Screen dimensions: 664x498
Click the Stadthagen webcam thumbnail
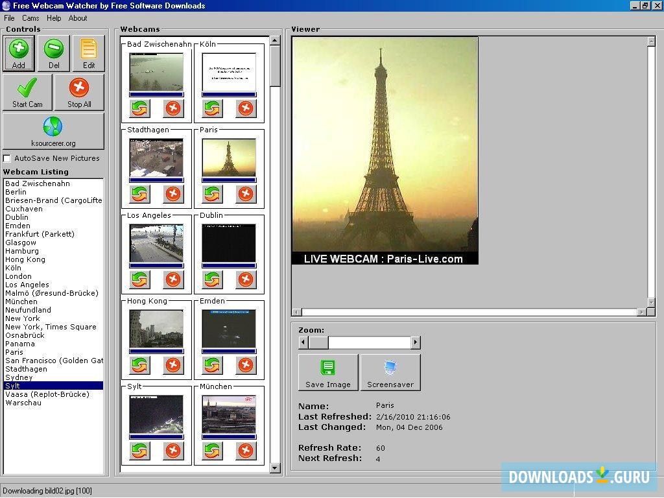(x=156, y=156)
